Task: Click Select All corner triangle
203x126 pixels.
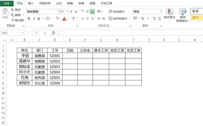Action: tap(4, 40)
